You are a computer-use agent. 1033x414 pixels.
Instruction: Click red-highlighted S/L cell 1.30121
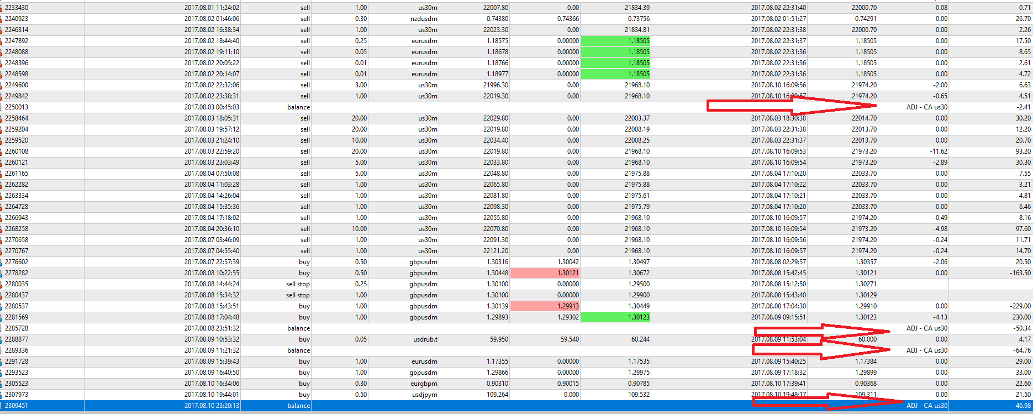point(545,273)
